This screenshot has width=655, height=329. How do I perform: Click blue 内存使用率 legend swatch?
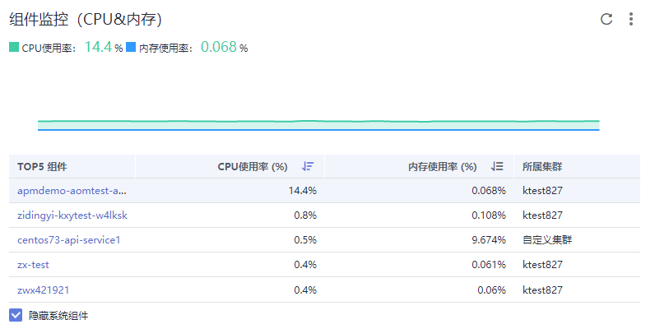pos(131,48)
